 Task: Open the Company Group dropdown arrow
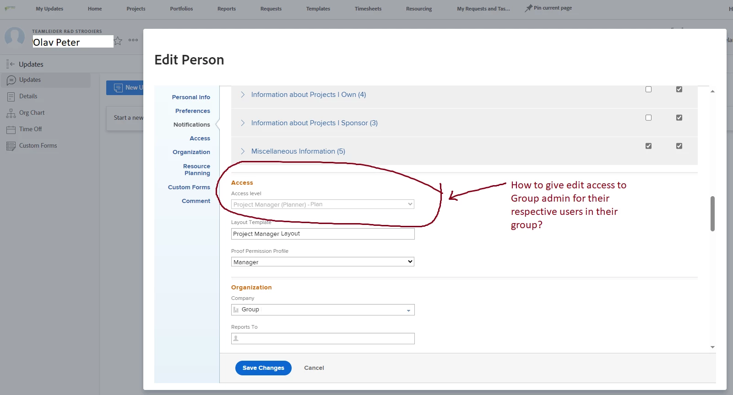tap(408, 310)
